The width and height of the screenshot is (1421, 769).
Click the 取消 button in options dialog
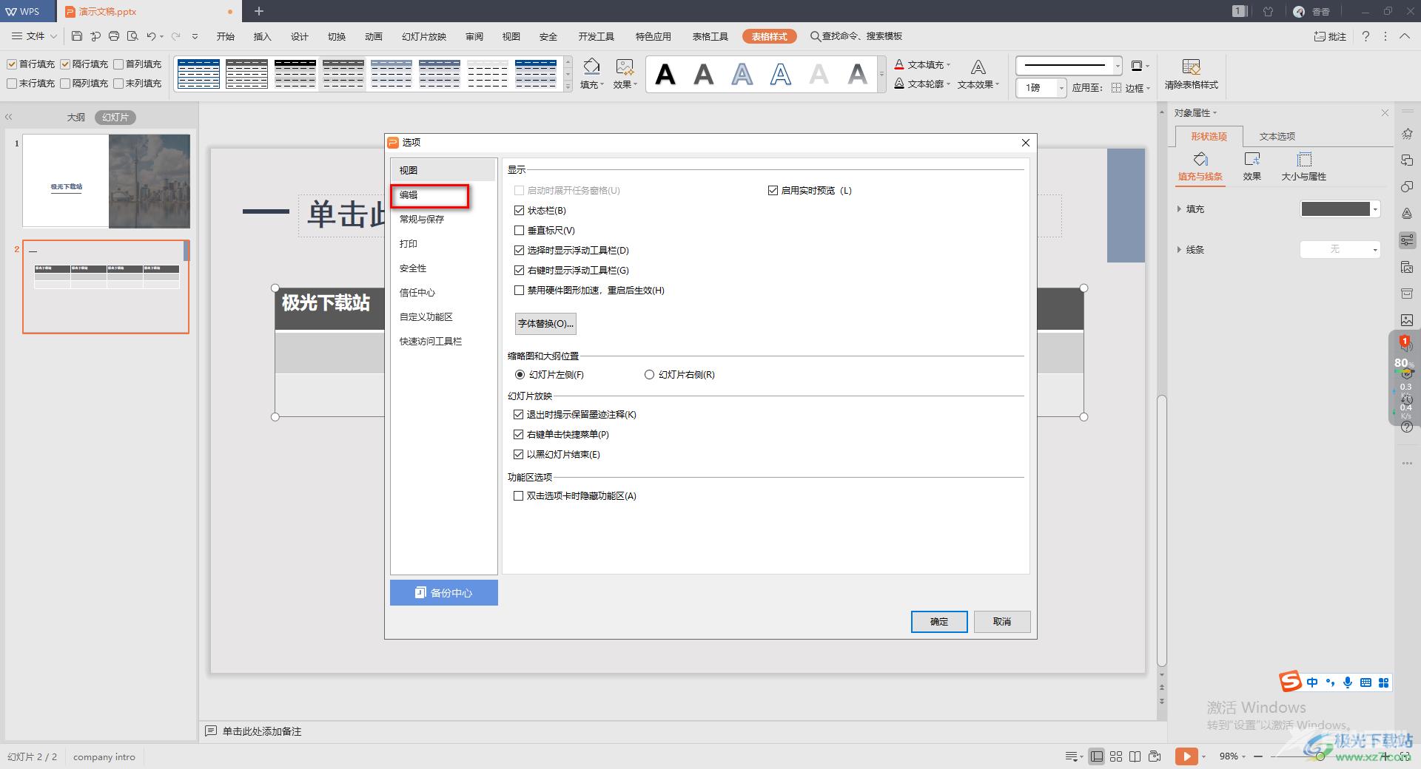click(1002, 622)
